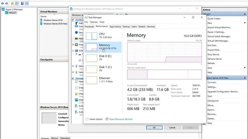Screen dimensions: 248x139
Task: Click the Processor icon in Settings tree
Action: pos(76,45)
